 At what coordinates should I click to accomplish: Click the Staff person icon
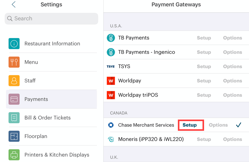[x=14, y=81]
